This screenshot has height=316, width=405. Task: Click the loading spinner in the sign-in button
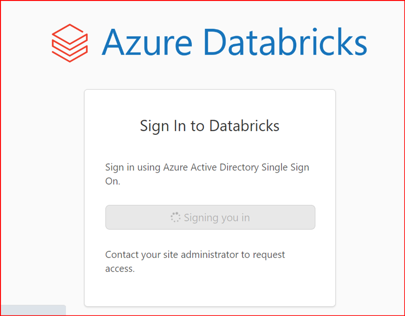[x=175, y=217]
